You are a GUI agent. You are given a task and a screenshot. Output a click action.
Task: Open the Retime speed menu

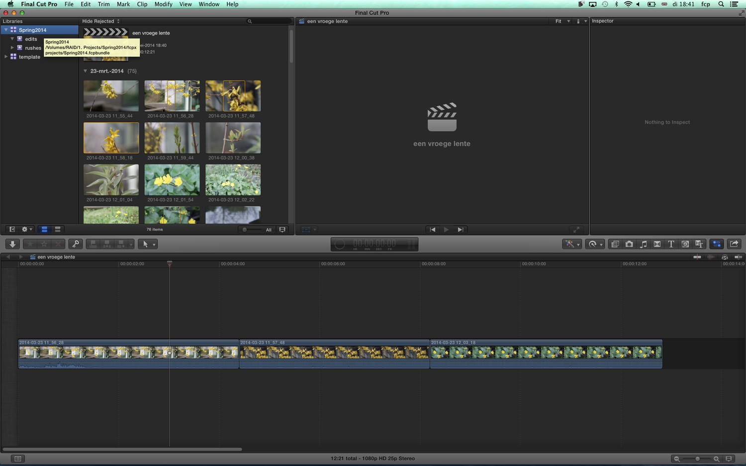coord(595,244)
